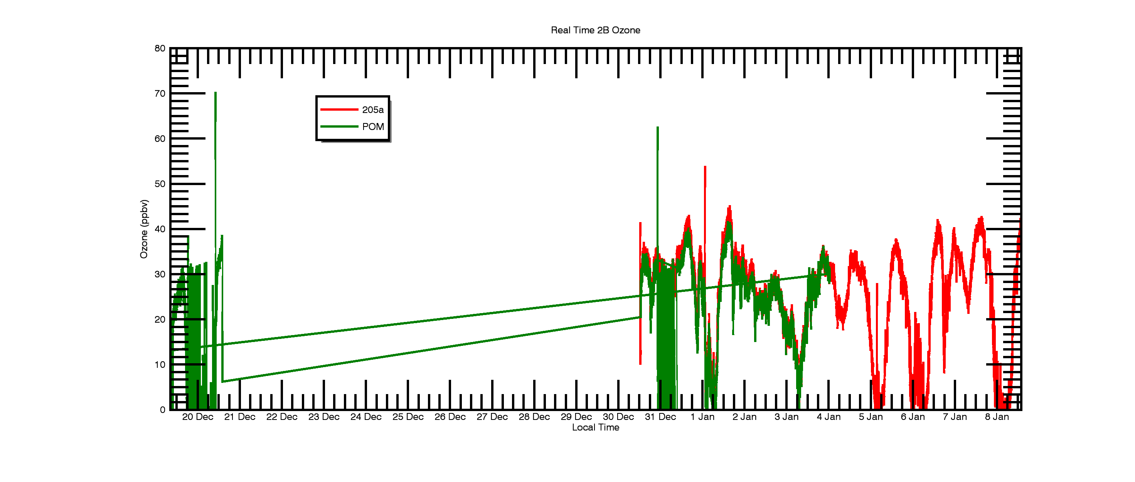1135x482 pixels.
Task: Select the "POM" legend label
Action: tap(373, 127)
